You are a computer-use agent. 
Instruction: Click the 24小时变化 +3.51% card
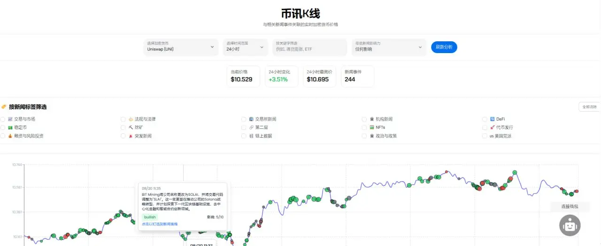282,76
